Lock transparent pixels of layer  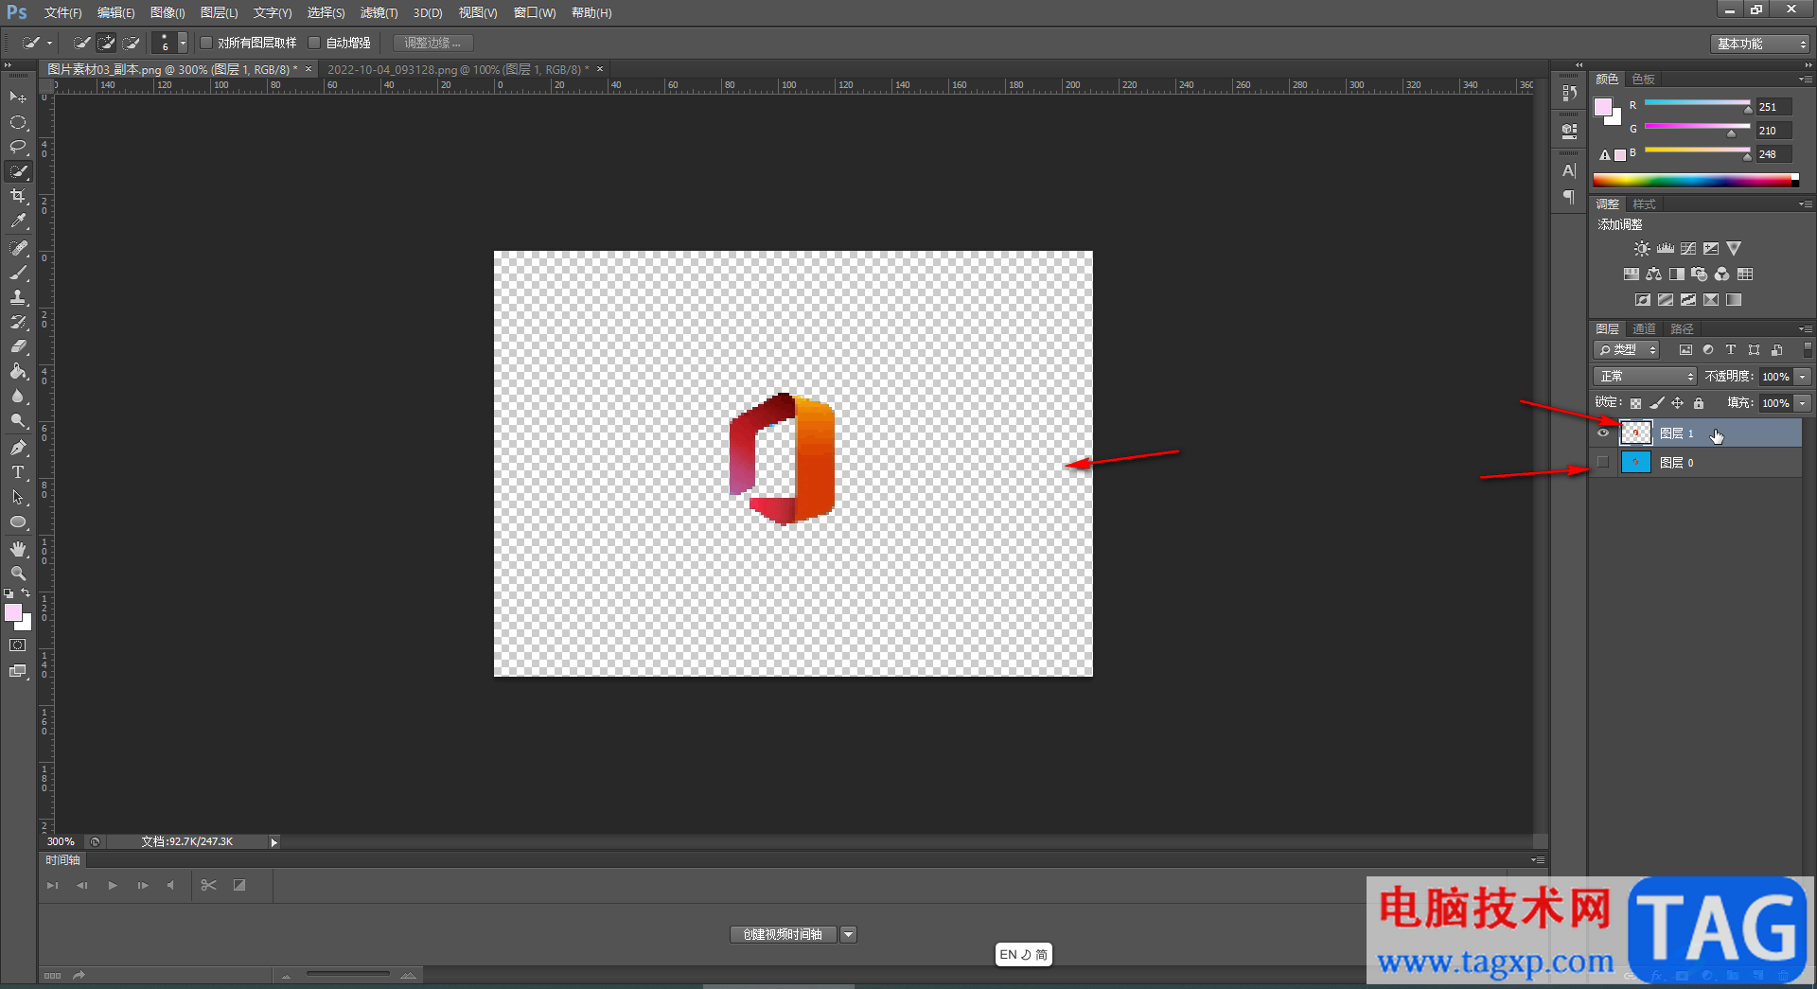tap(1635, 403)
